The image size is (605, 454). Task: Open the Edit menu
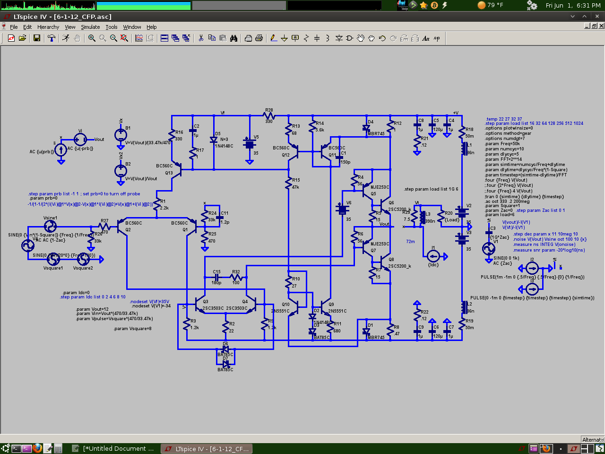point(27,27)
